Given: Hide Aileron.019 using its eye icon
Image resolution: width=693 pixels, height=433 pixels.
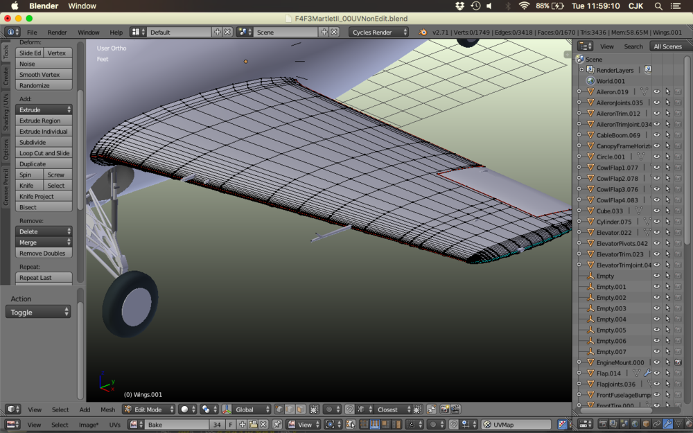Looking at the screenshot, I should [656, 92].
